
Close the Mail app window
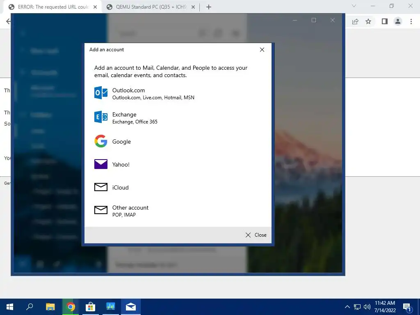(x=333, y=20)
